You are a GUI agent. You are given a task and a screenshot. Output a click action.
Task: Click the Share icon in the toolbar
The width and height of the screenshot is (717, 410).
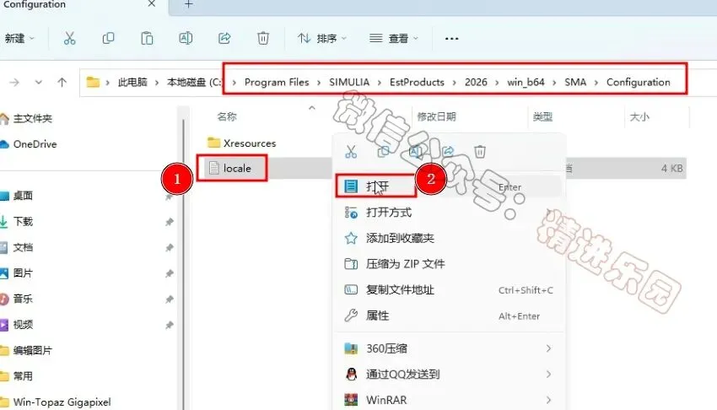coord(224,39)
